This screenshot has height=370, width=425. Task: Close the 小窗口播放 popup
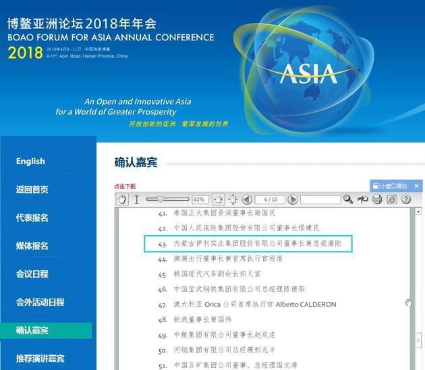417,186
